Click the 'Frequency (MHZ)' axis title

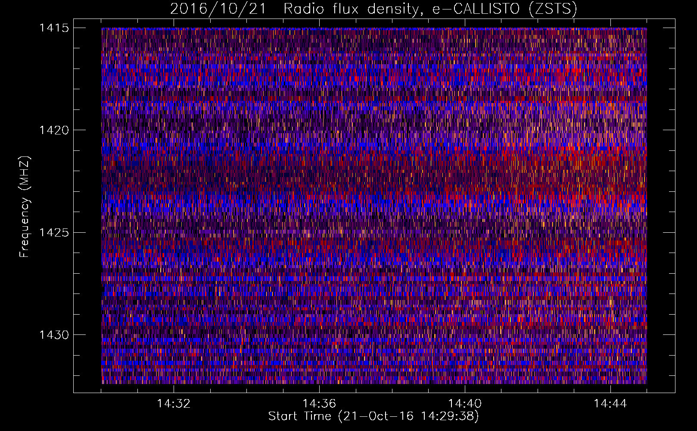click(24, 206)
